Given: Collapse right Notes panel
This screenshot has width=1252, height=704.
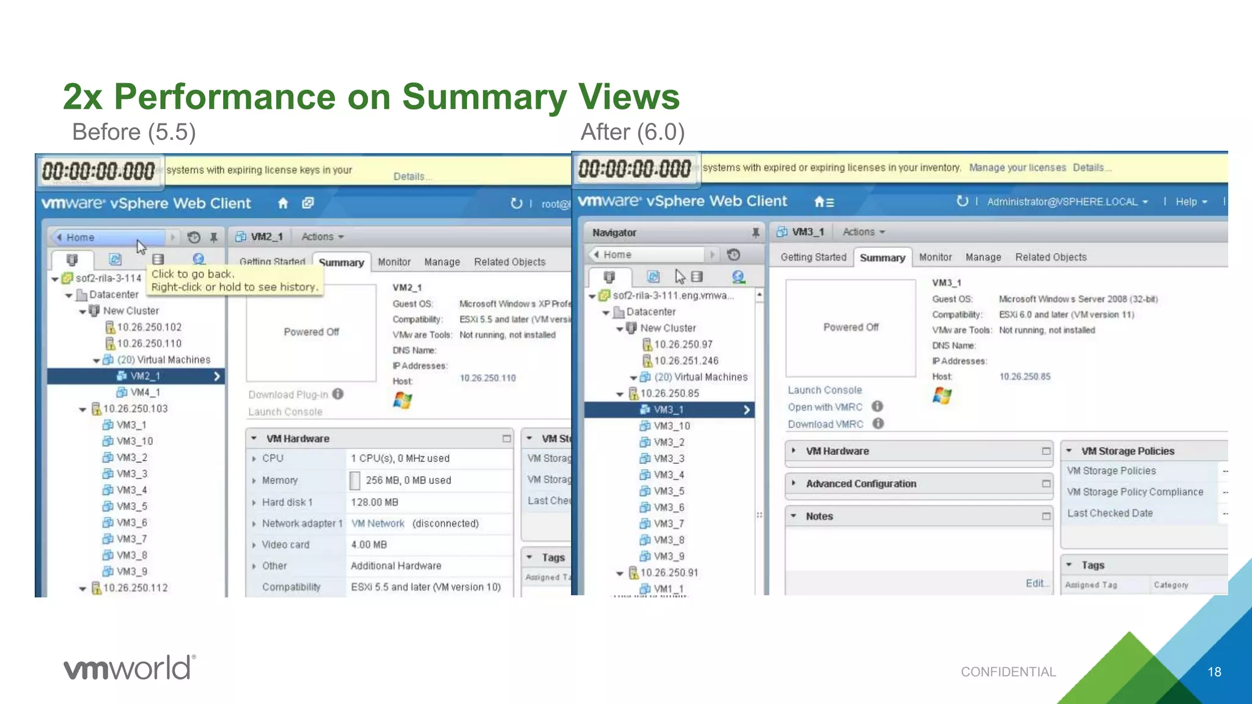Looking at the screenshot, I should [794, 516].
